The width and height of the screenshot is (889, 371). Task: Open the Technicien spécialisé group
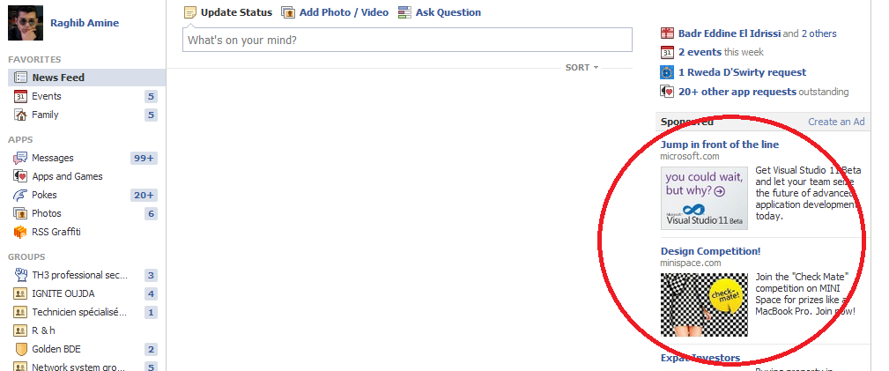tap(79, 313)
